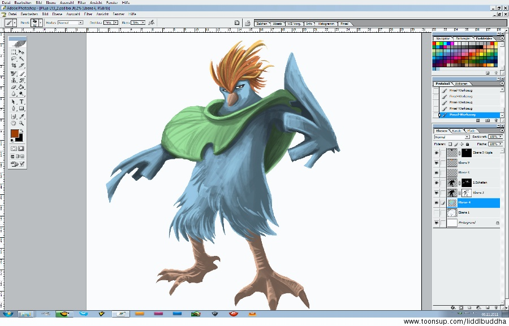Screen dimensions: 509x326
Task: Select the Blur tool
Action: (14, 94)
